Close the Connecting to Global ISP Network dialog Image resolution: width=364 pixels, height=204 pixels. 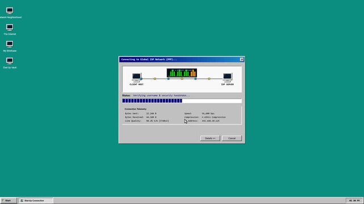(242, 59)
